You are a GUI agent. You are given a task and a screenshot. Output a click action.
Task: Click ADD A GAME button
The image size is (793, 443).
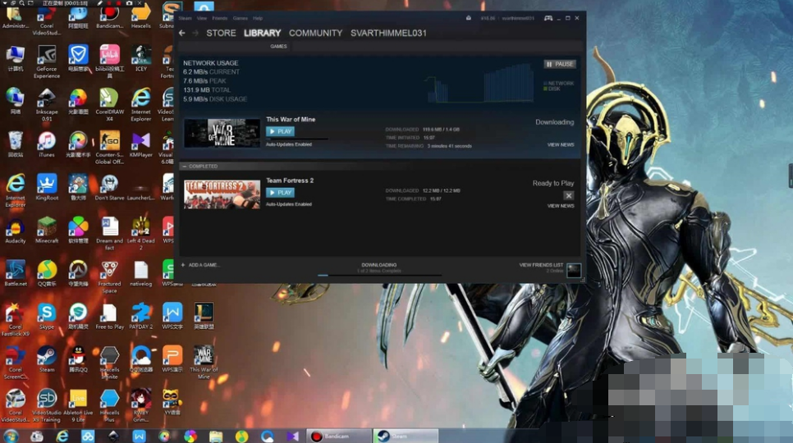click(200, 265)
